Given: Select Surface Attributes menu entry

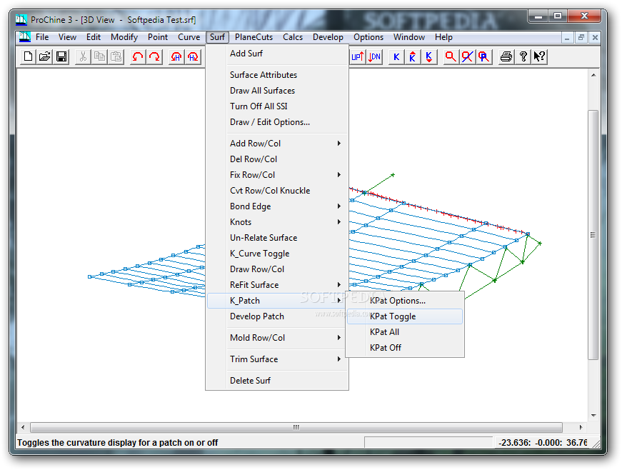Looking at the screenshot, I should (277, 75).
